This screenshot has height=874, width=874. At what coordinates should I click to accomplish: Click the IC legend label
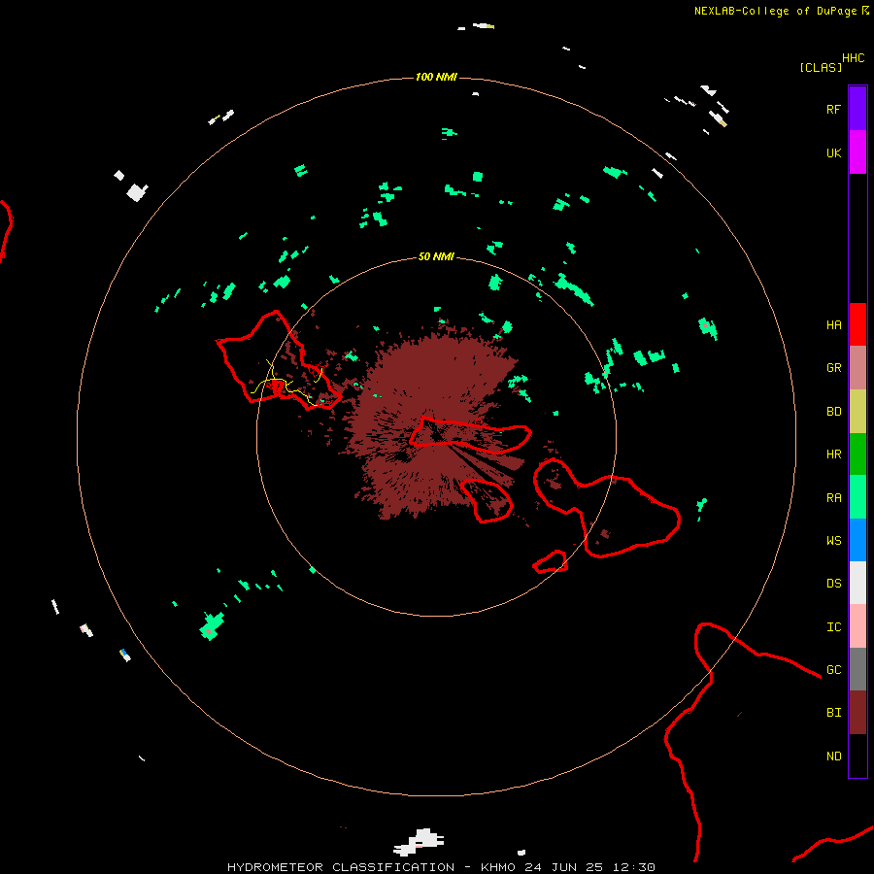coord(834,627)
